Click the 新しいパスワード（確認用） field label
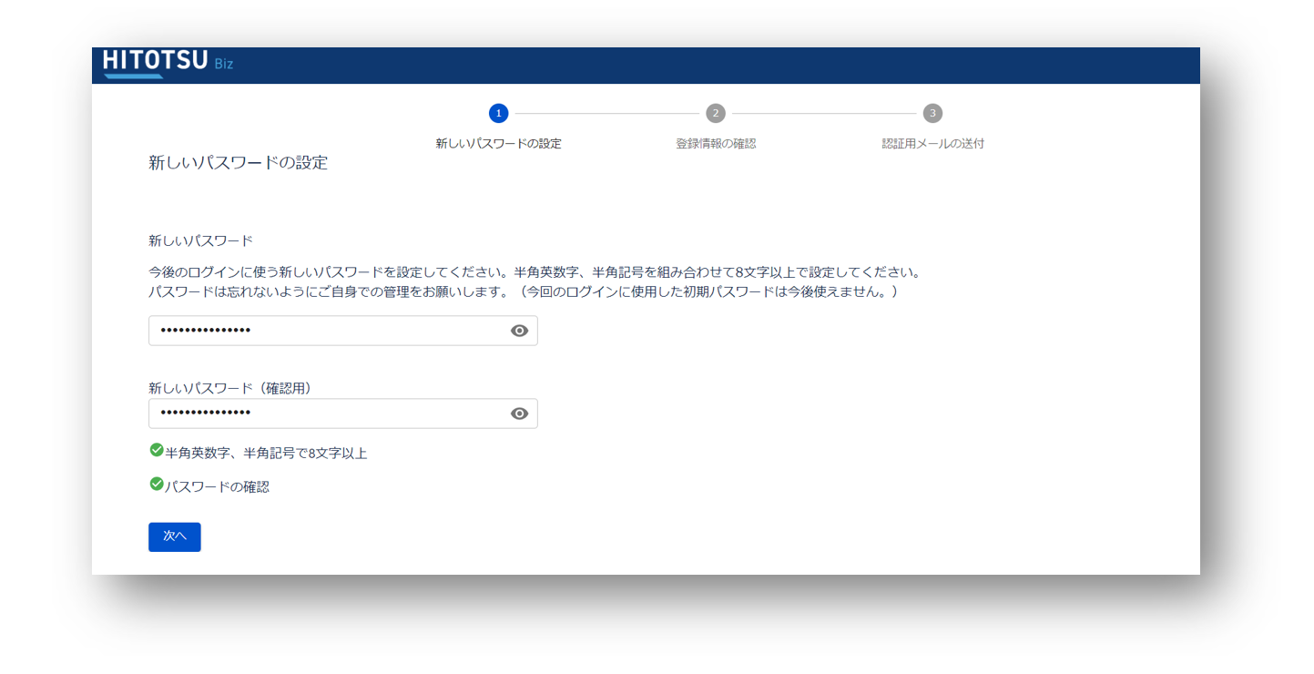The width and height of the screenshot is (1314, 674). click(x=230, y=388)
